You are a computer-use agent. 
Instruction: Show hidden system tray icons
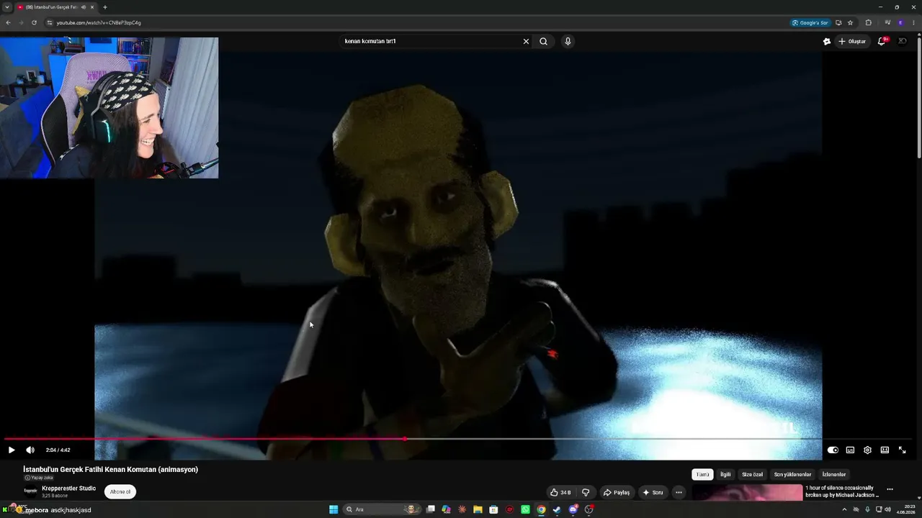tap(844, 510)
